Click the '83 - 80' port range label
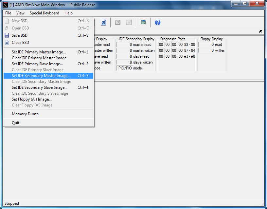This screenshot has width=267, height=209. 189,45
